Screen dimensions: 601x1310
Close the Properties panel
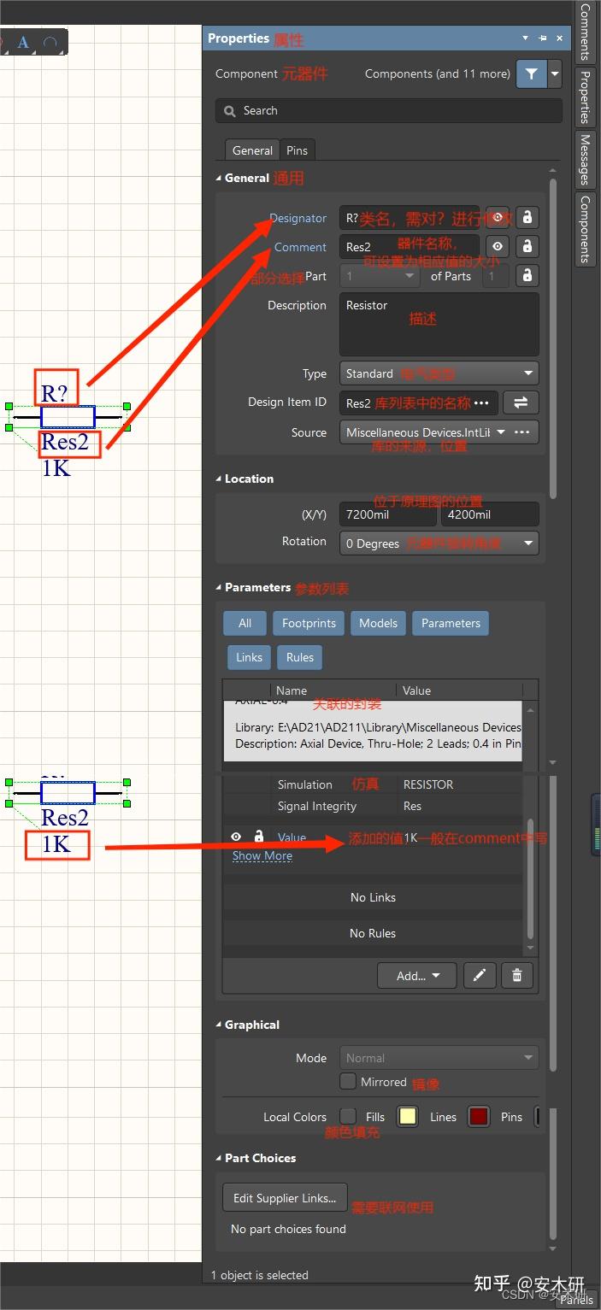pyautogui.click(x=560, y=38)
